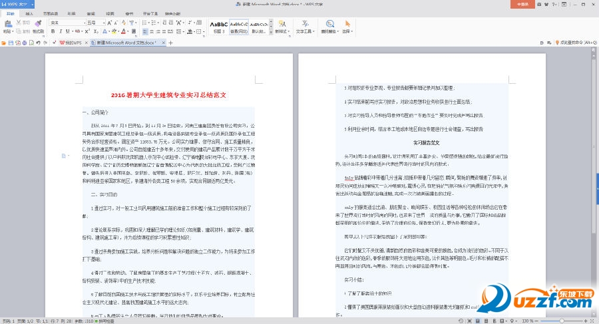The image size is (599, 324).
Task: Click the orange login button
Action: pos(522,4)
